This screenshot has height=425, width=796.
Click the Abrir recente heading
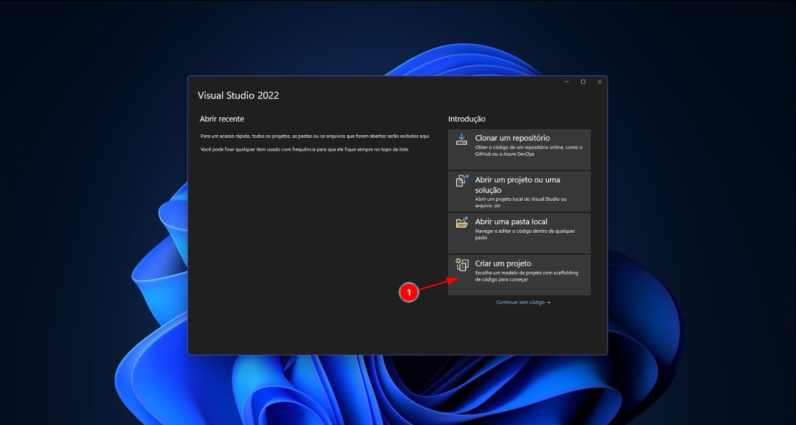click(222, 119)
